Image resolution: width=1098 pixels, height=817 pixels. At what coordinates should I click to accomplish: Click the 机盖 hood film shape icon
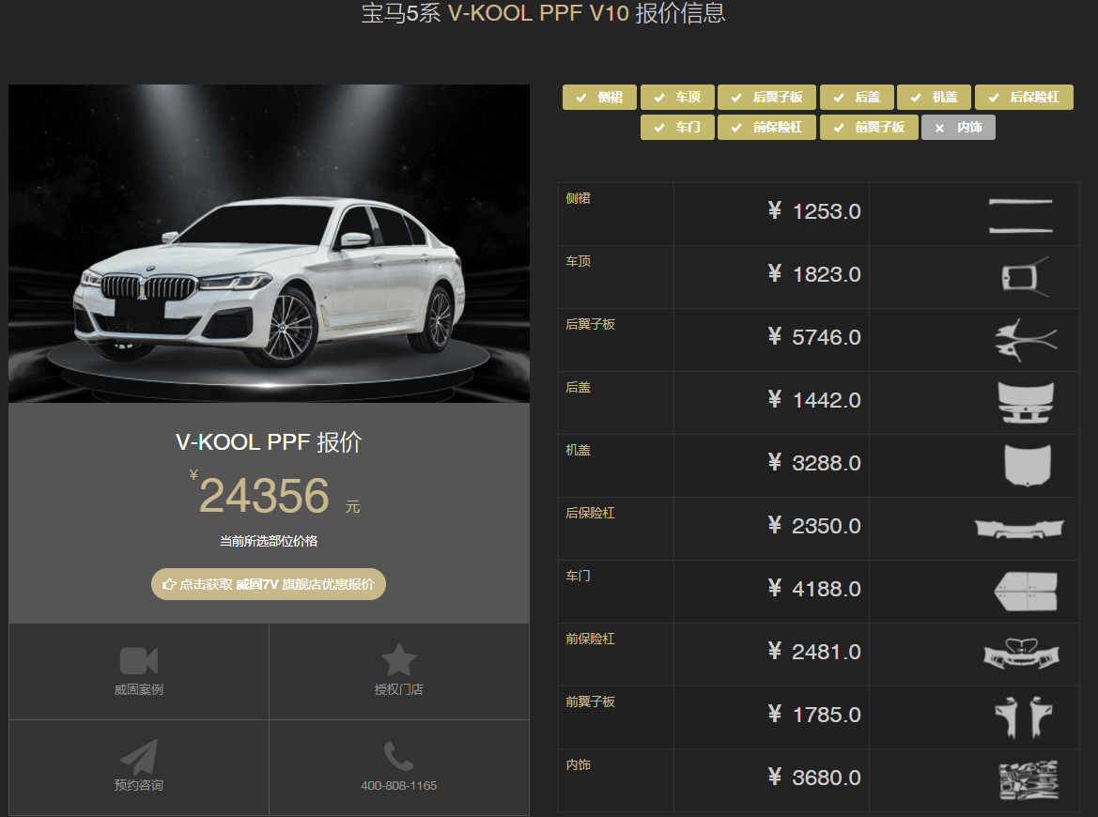1027,465
